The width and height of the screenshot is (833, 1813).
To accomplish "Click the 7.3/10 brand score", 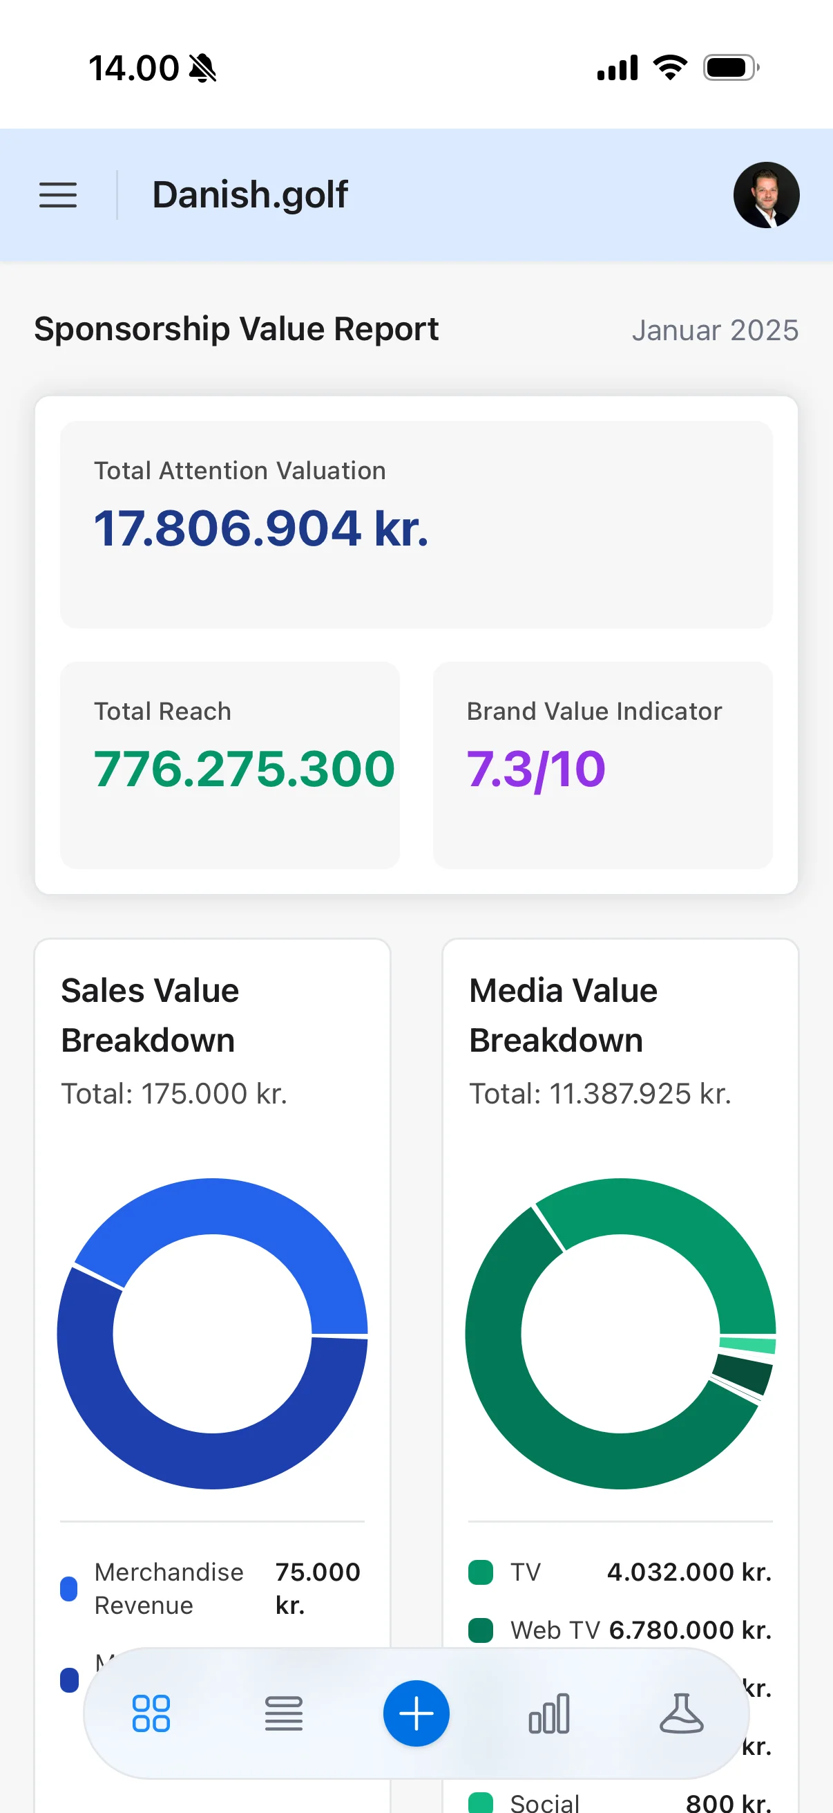I will [x=536, y=770].
